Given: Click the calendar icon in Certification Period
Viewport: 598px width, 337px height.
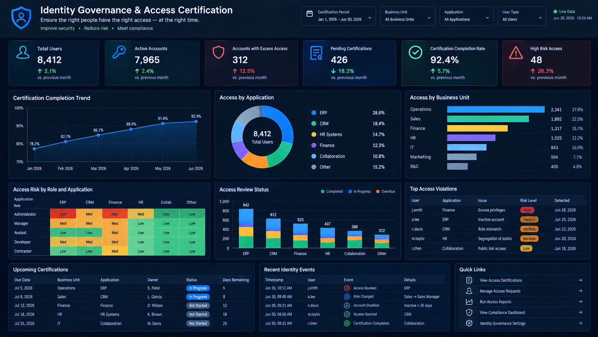Looking at the screenshot, I should (310, 14).
